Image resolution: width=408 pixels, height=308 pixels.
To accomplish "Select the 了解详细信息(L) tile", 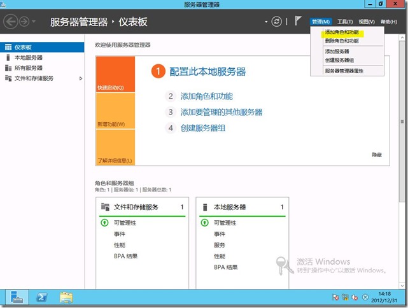I will pyautogui.click(x=115, y=147).
